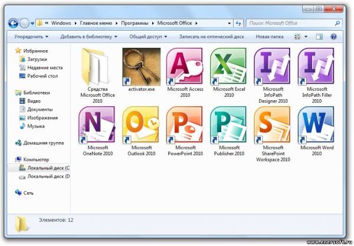The height and width of the screenshot is (246, 354).
Task: Expand arrow after Microsoft Office breadcrumb
Action: [x=196, y=23]
